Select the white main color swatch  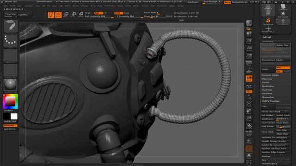click(x=14, y=116)
